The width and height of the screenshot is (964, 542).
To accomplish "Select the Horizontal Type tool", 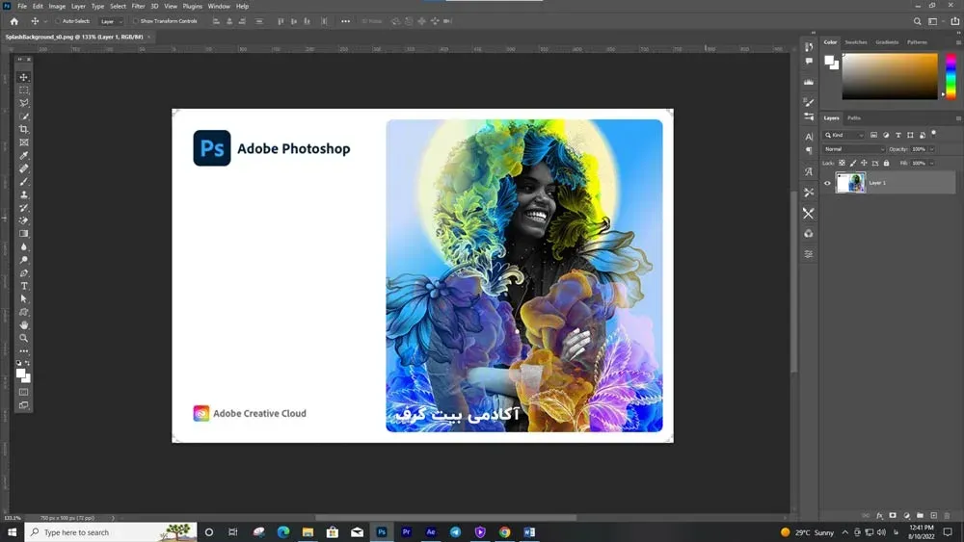I will (x=23, y=286).
